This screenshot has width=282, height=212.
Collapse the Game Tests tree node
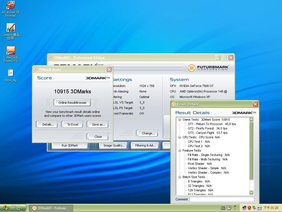click(180, 120)
